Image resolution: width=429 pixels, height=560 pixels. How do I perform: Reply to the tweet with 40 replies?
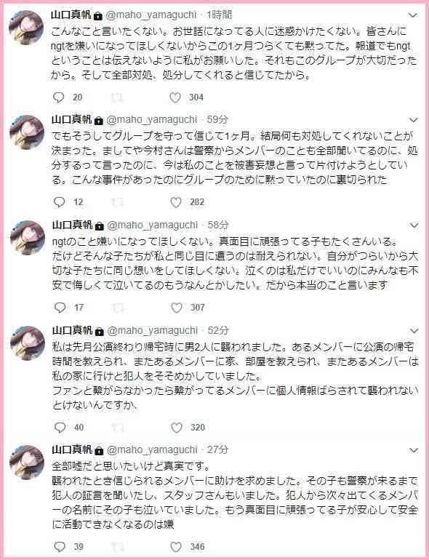pyautogui.click(x=60, y=428)
